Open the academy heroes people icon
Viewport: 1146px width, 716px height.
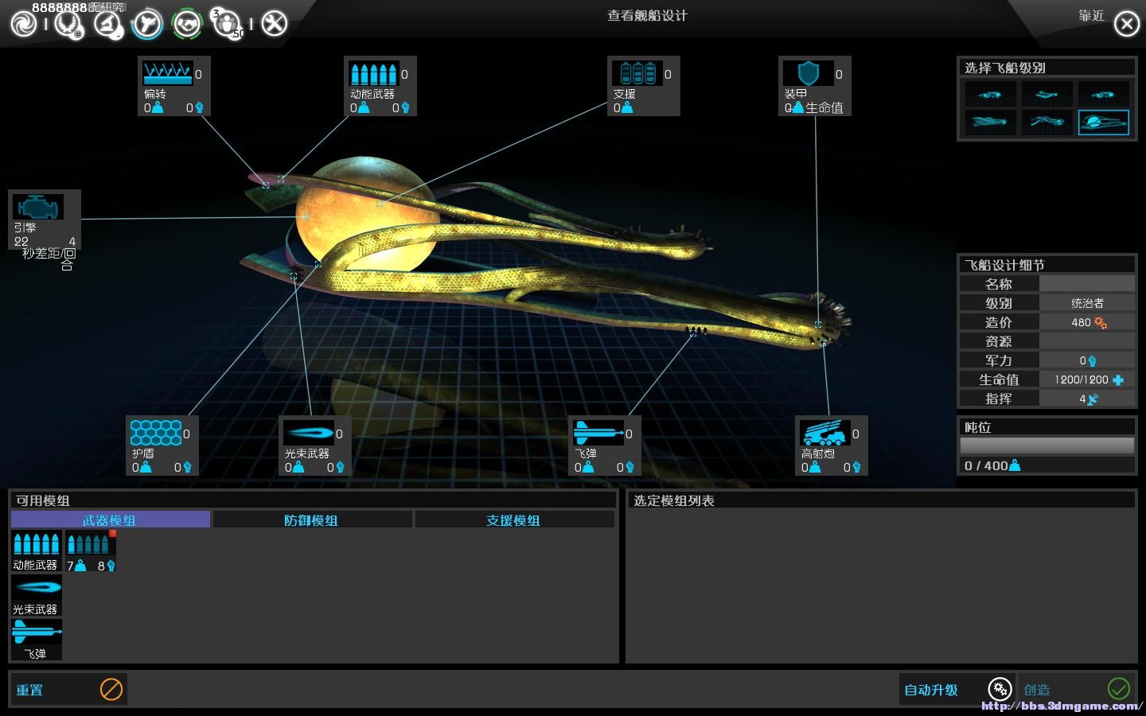(x=227, y=24)
